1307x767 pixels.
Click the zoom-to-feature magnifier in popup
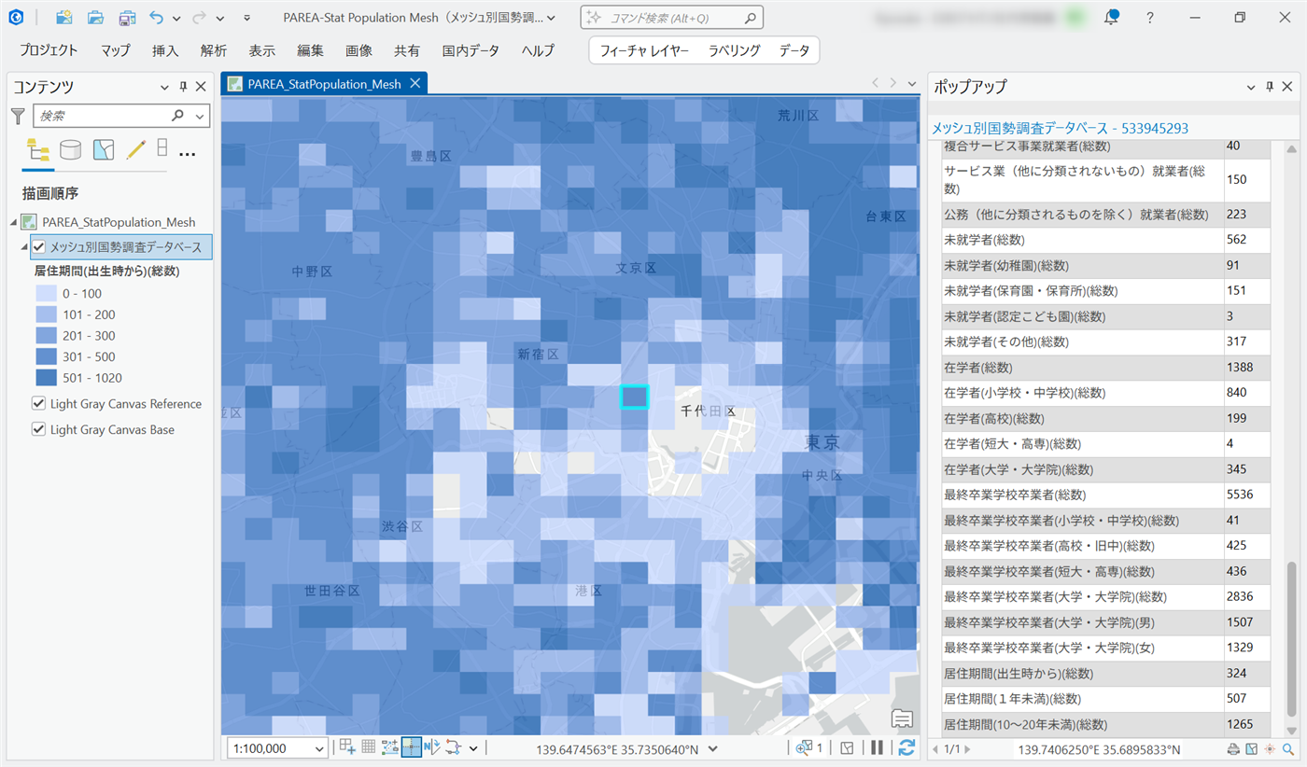pos(1288,749)
